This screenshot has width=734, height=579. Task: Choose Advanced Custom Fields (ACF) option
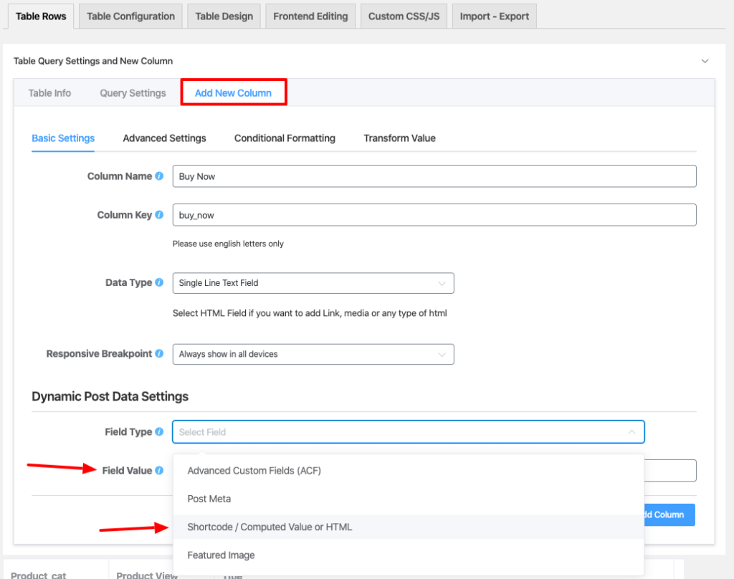point(254,471)
